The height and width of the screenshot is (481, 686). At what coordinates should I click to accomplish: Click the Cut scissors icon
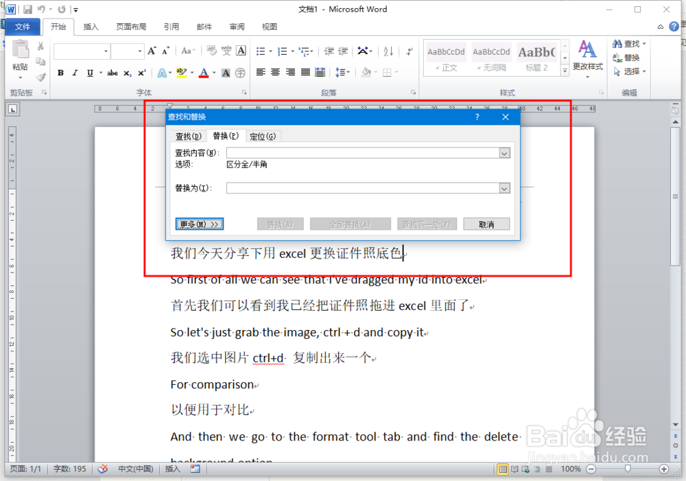pyautogui.click(x=40, y=46)
